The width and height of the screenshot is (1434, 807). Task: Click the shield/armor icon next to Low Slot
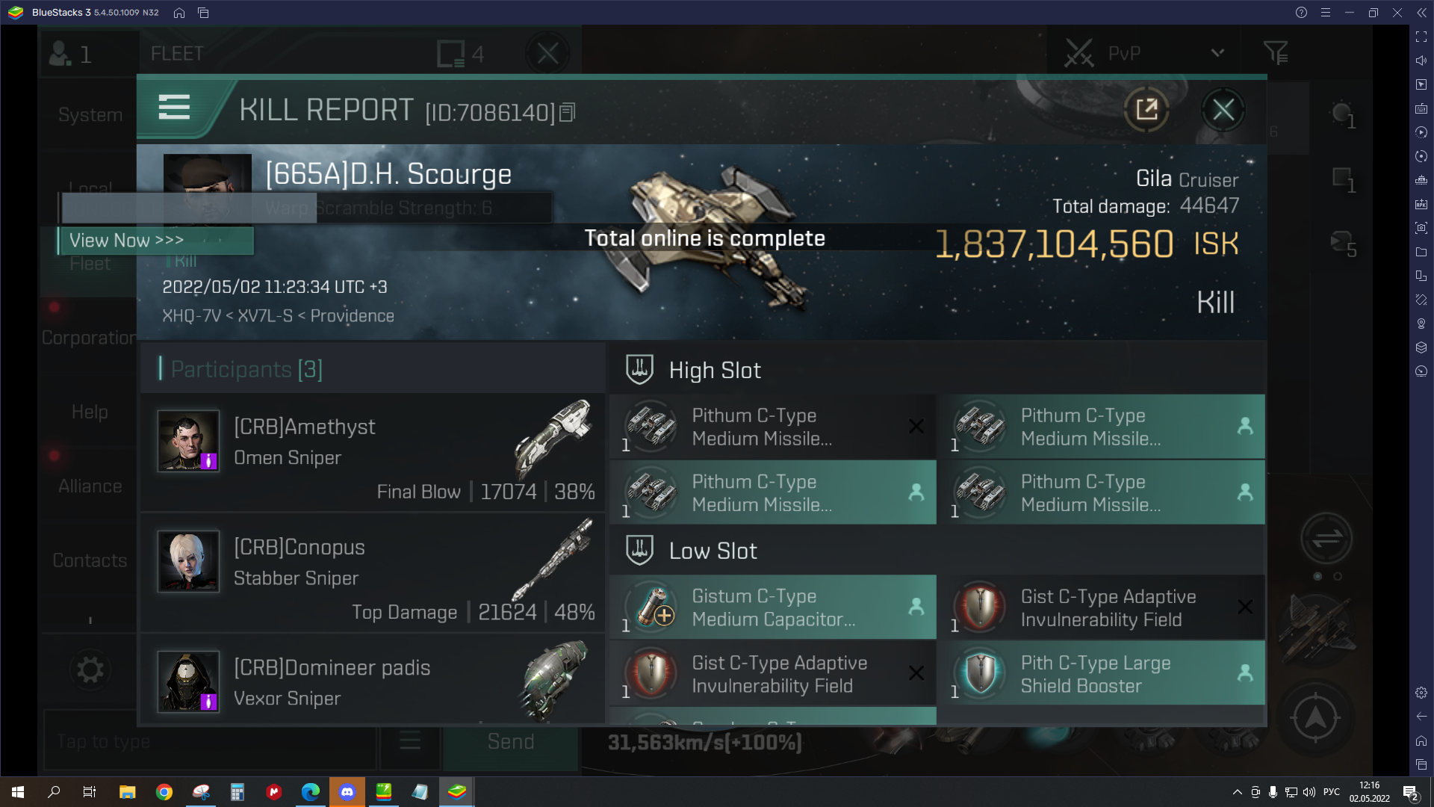point(639,551)
